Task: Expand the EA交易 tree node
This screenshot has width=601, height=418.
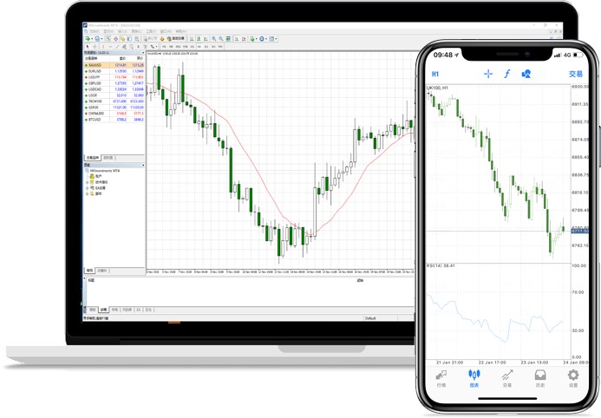Action: (x=87, y=188)
